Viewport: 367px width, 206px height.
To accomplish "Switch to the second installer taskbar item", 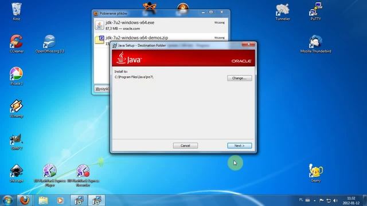I will (96, 200).
